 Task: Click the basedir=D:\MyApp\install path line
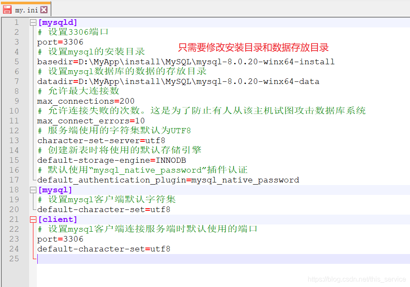pos(186,62)
